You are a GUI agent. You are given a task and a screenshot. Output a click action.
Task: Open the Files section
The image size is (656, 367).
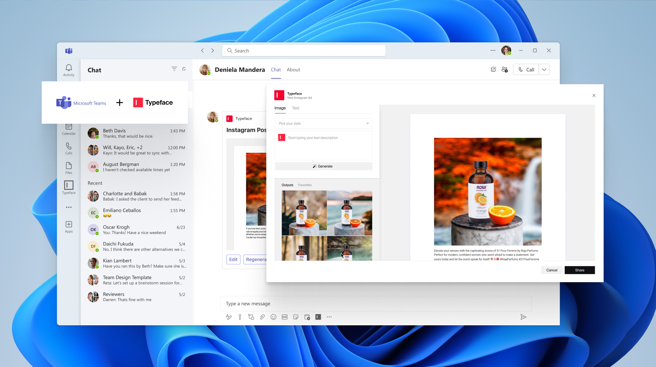point(68,167)
